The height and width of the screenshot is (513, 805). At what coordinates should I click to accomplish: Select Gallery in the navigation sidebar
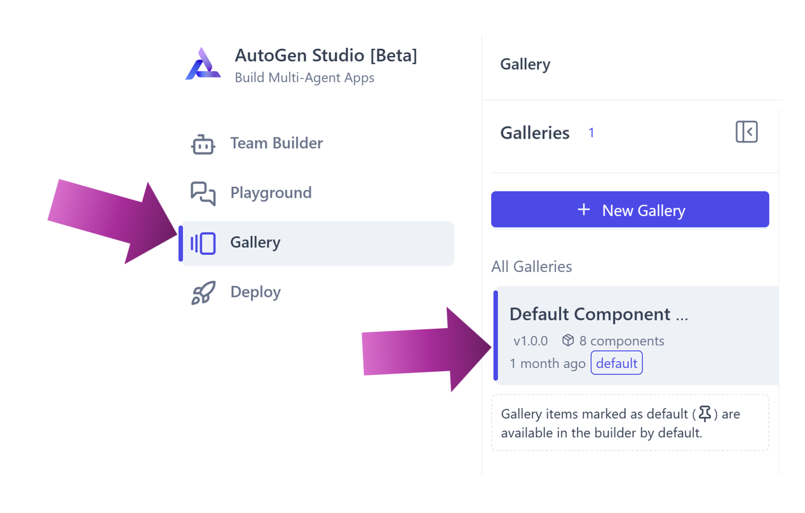255,242
